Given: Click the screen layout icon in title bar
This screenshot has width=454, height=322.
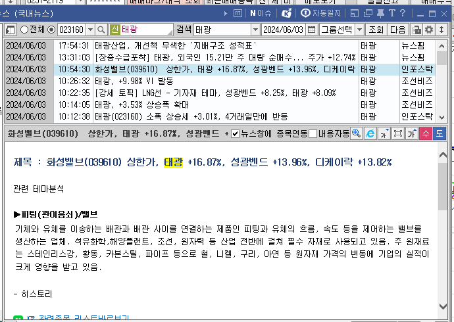Looking at the screenshot, I should [354, 13].
